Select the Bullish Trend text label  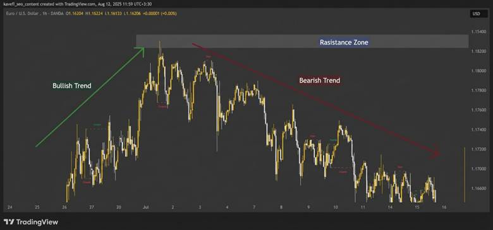pyautogui.click(x=71, y=86)
